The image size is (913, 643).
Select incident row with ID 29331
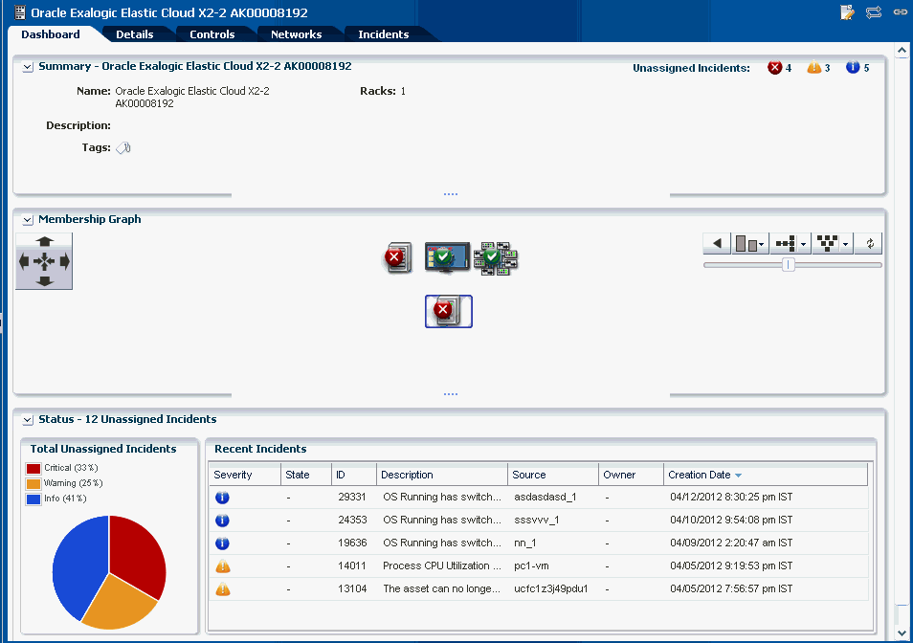(539, 497)
